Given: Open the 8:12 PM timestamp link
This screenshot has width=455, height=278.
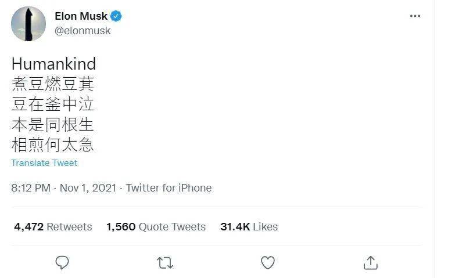Looking at the screenshot, I should click(30, 188).
